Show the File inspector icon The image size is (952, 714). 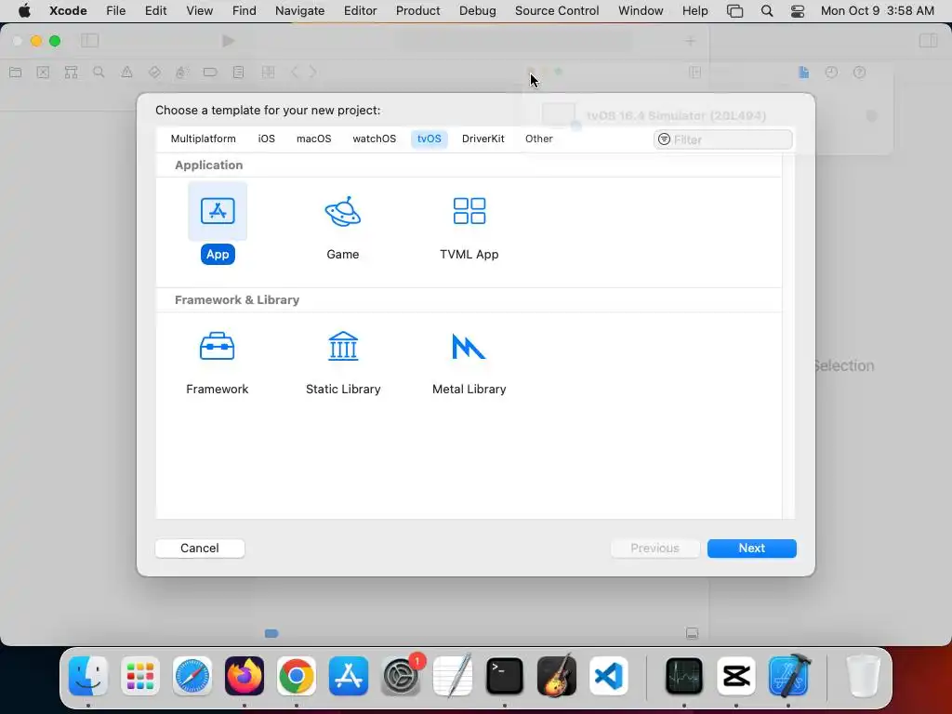point(803,73)
